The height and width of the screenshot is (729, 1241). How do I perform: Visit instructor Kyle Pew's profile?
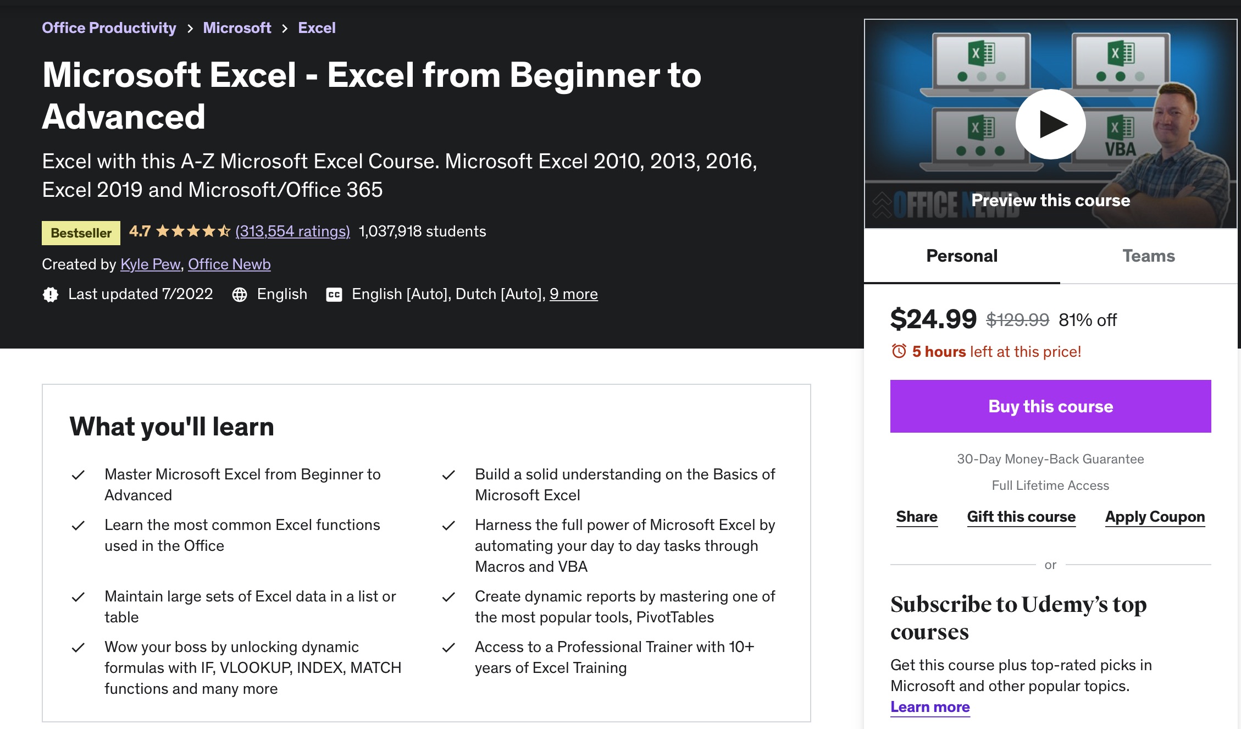[x=150, y=264]
